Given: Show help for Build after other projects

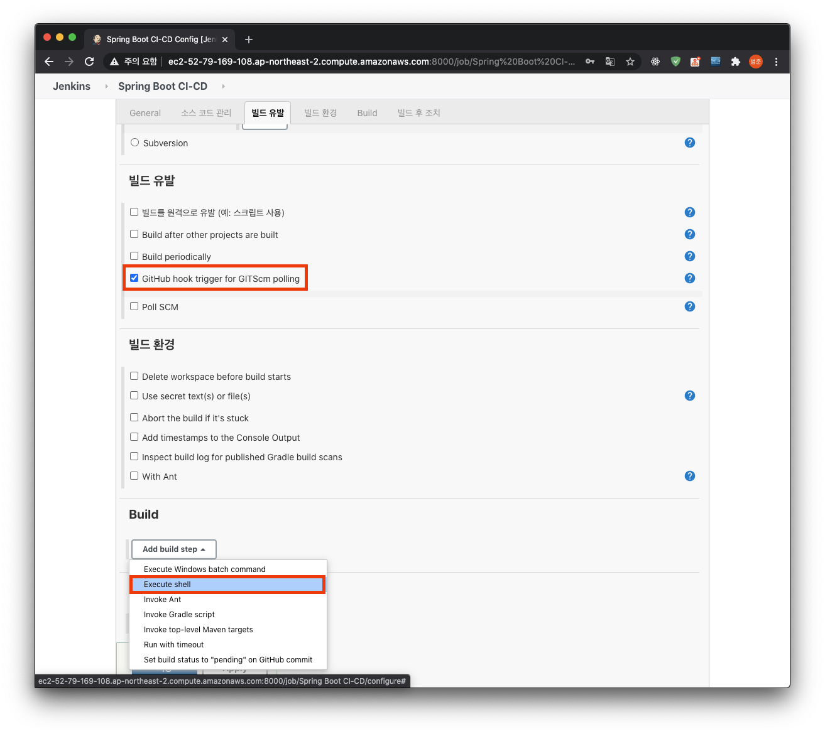Looking at the screenshot, I should 689,234.
